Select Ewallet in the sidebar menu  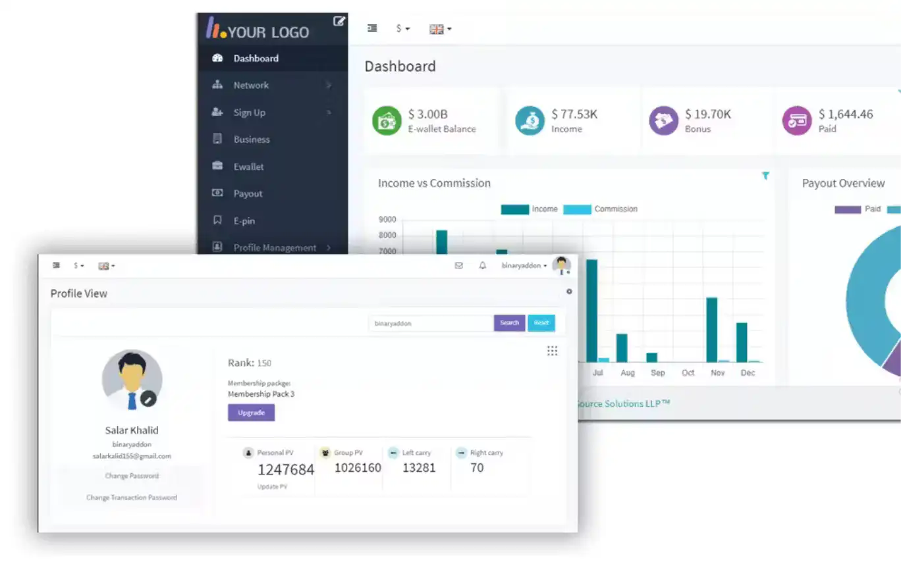(x=248, y=167)
